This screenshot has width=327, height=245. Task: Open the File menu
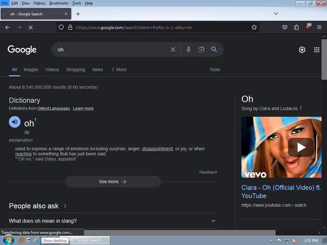4,3
